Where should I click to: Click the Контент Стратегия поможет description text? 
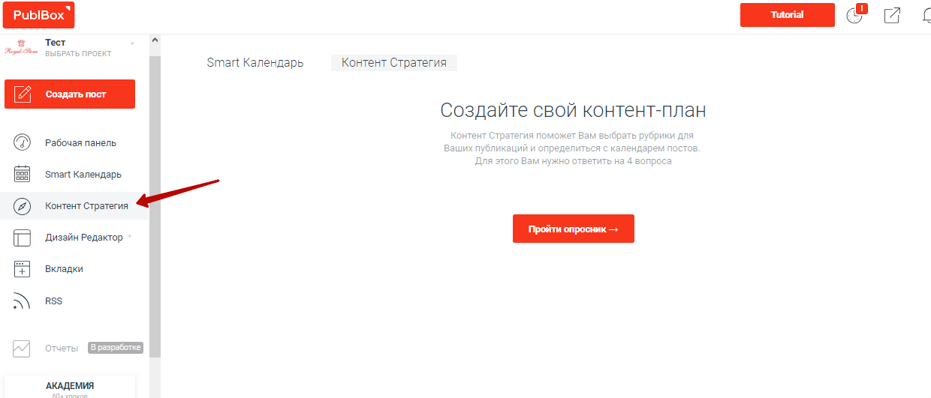coord(573,148)
